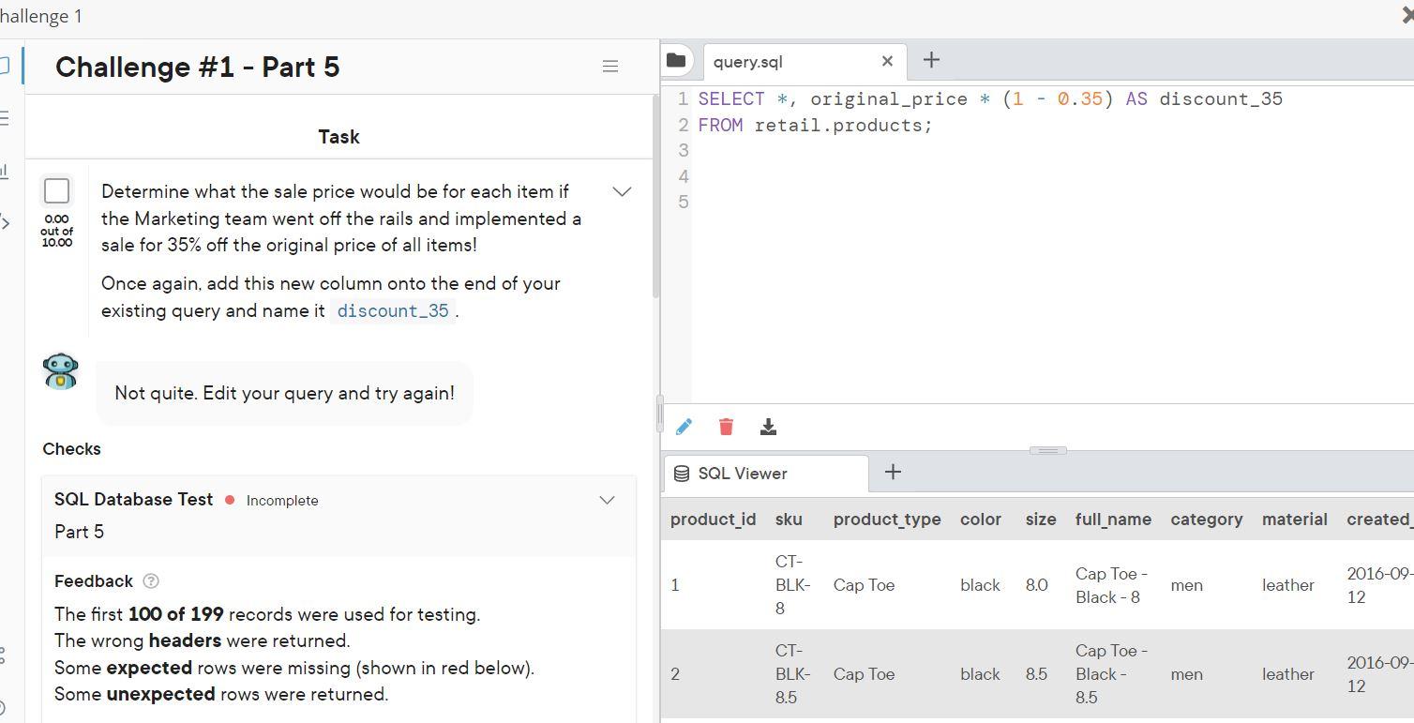Click 'leather' in the product 1 row

1287,585
